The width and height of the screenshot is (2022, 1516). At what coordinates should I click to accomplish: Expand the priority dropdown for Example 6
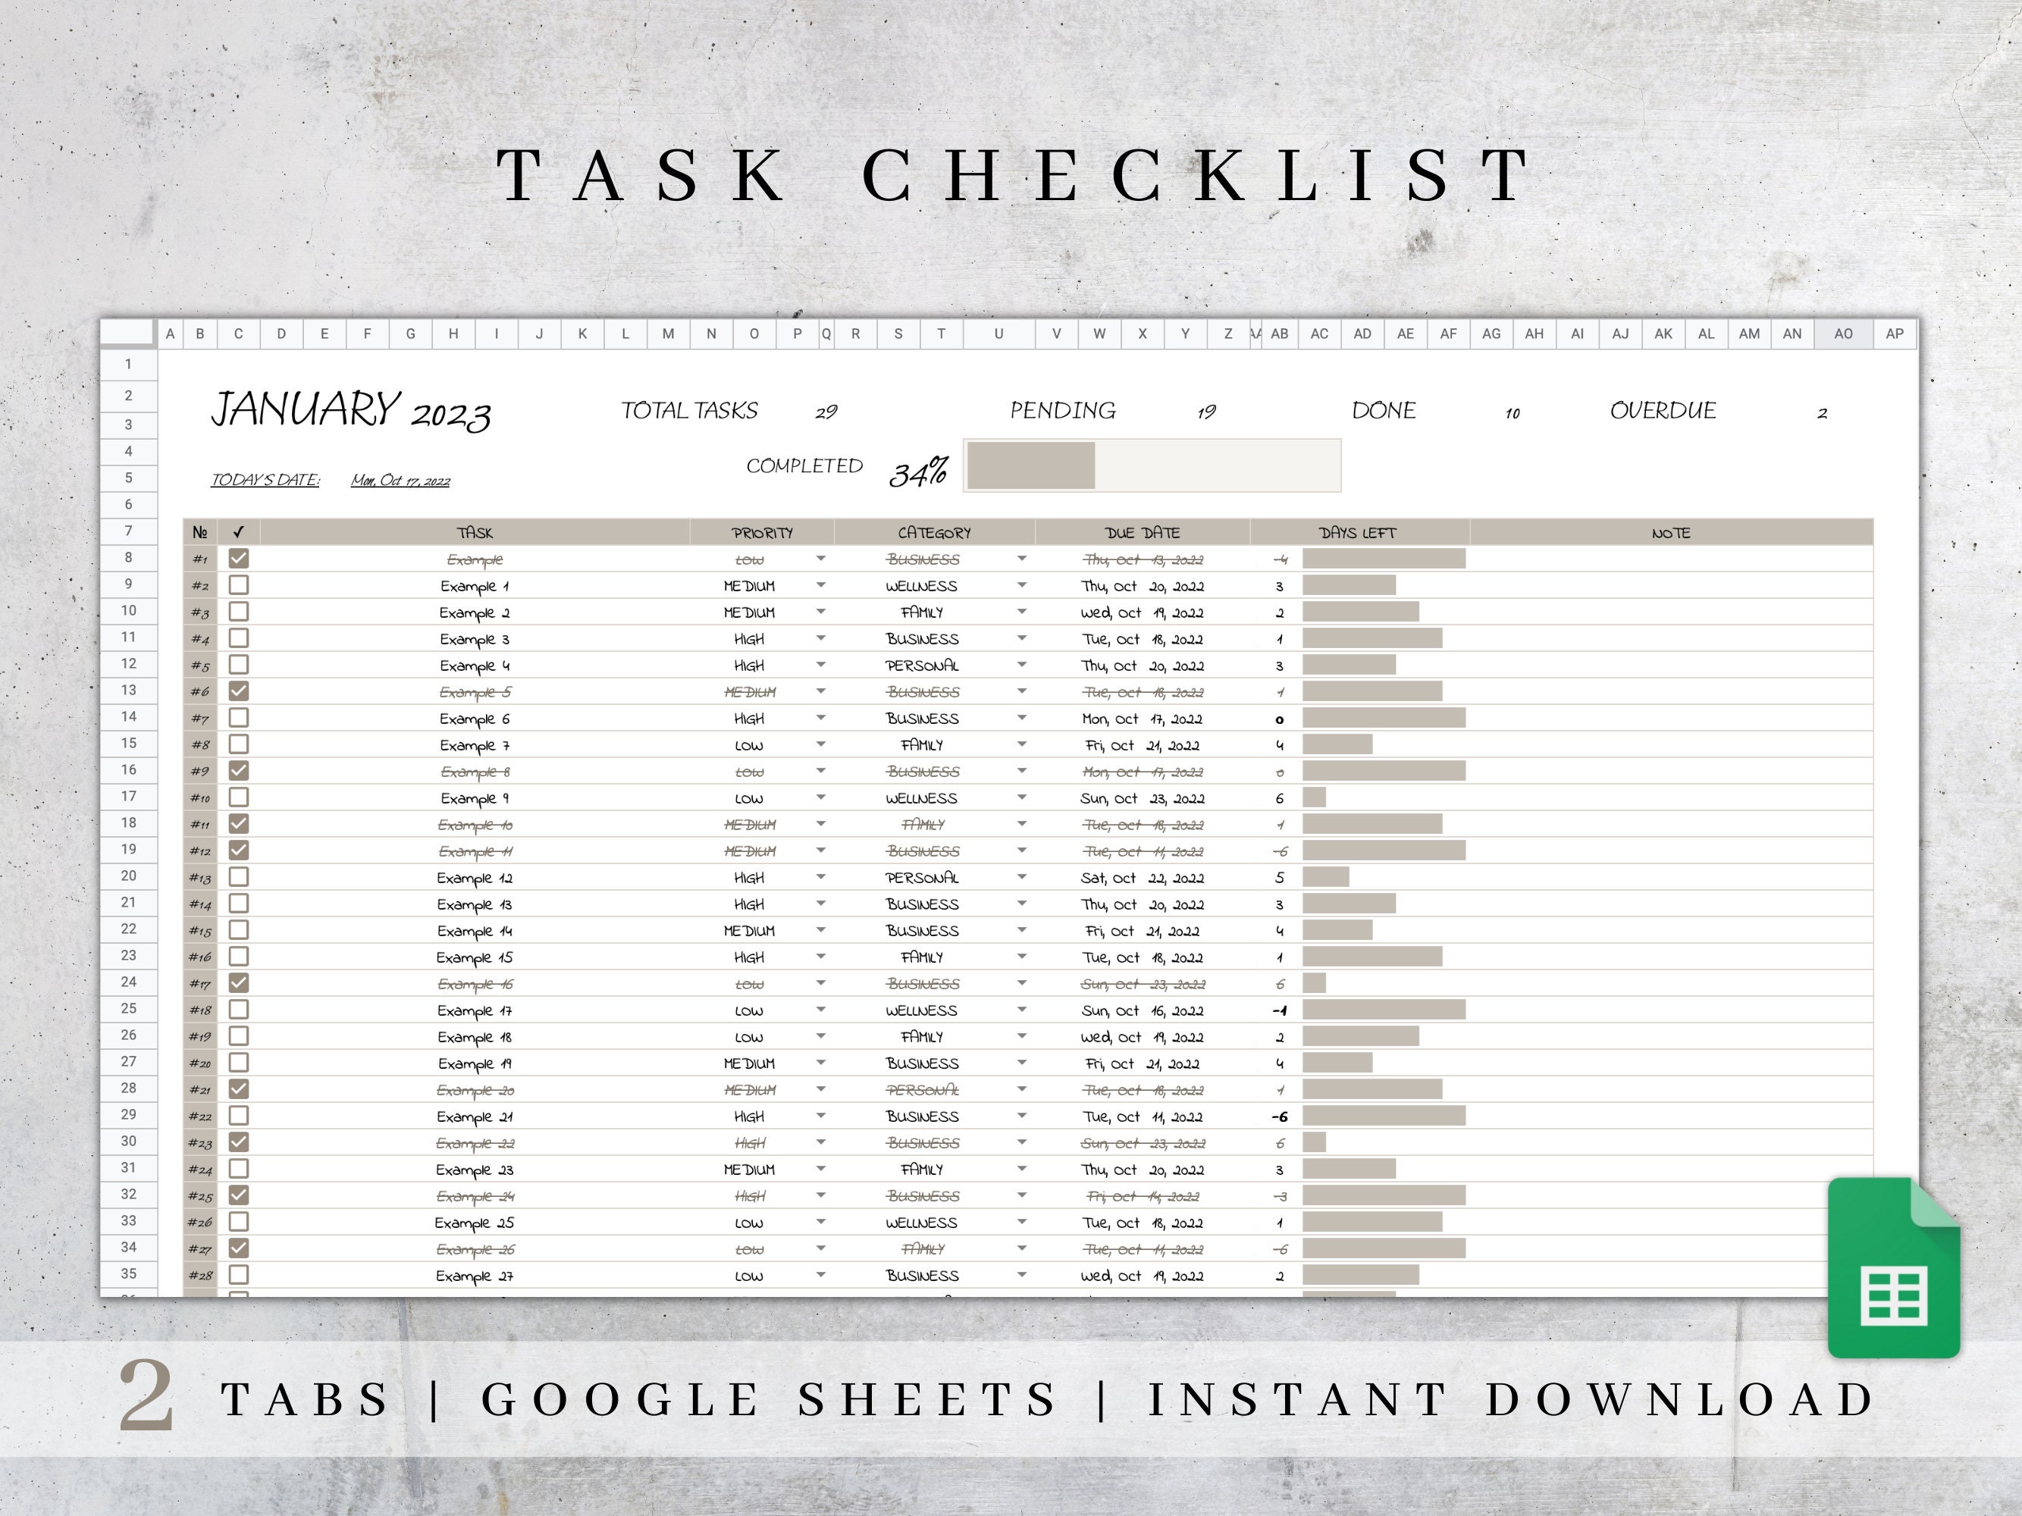(x=820, y=719)
